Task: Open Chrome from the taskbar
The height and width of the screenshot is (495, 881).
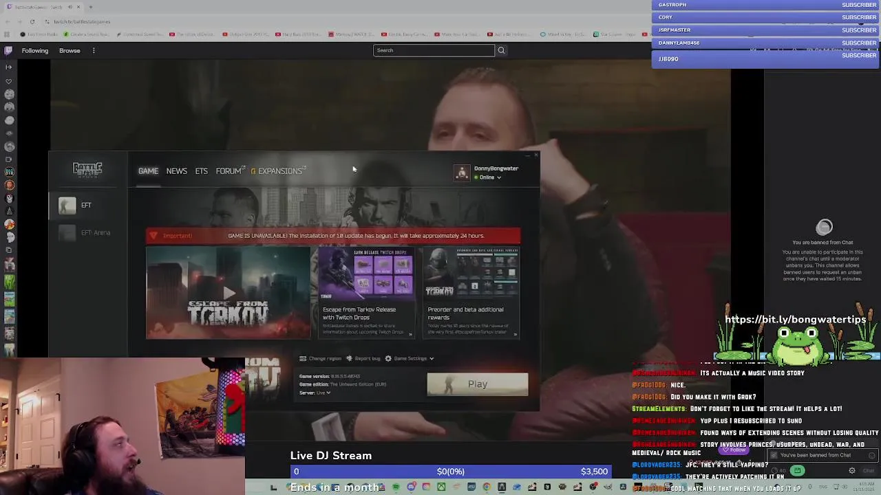Action: 487,487
